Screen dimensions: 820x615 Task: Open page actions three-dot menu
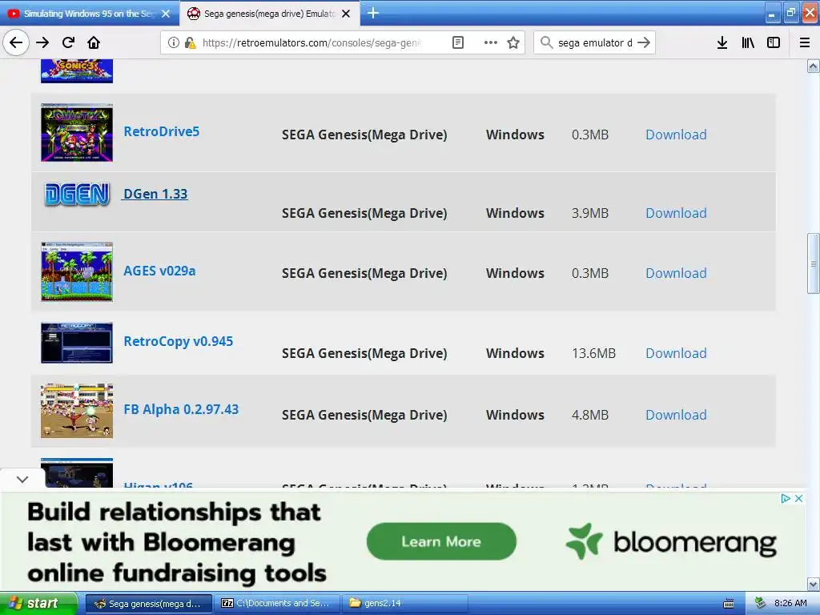pyautogui.click(x=491, y=42)
